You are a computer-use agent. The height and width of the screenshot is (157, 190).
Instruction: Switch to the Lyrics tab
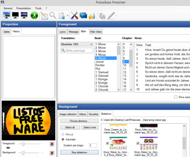62,32
